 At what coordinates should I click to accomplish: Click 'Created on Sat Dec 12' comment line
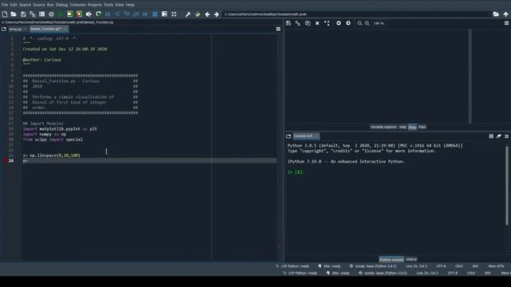pos(65,49)
